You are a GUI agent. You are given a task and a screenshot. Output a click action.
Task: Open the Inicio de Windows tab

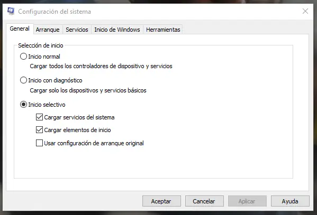[117, 30]
